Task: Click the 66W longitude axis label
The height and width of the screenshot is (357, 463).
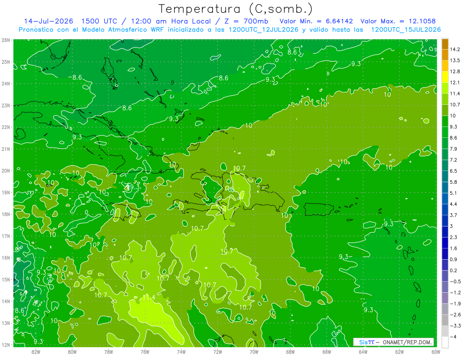Action: (326, 352)
